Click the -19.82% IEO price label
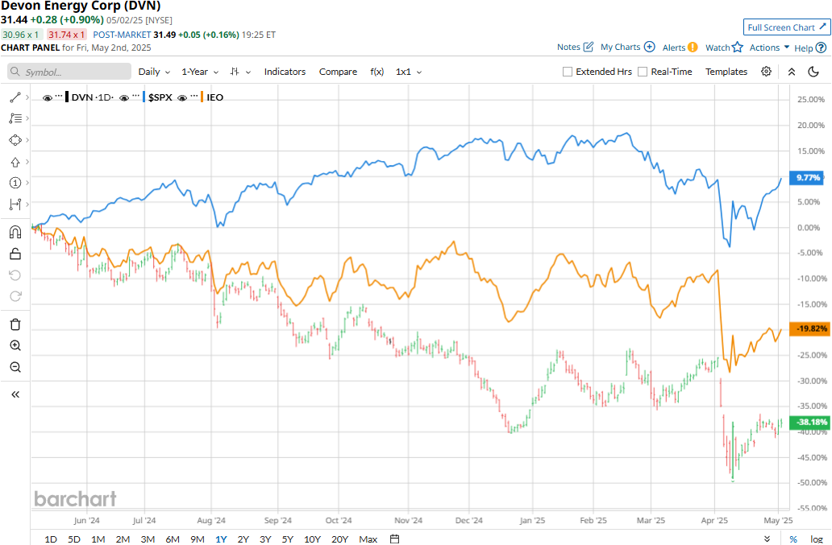This screenshot has width=832, height=545. click(808, 328)
